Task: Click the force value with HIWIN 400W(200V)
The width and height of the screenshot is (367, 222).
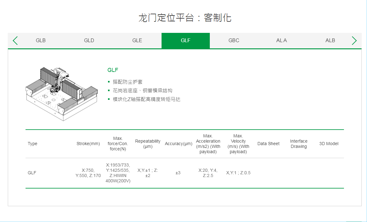Action: (118, 173)
